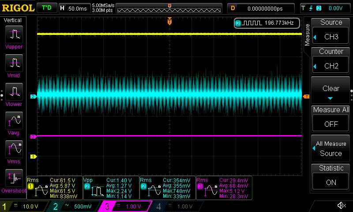Click the left menu page handle dots
353x212 pixels.
(x=2, y=95)
